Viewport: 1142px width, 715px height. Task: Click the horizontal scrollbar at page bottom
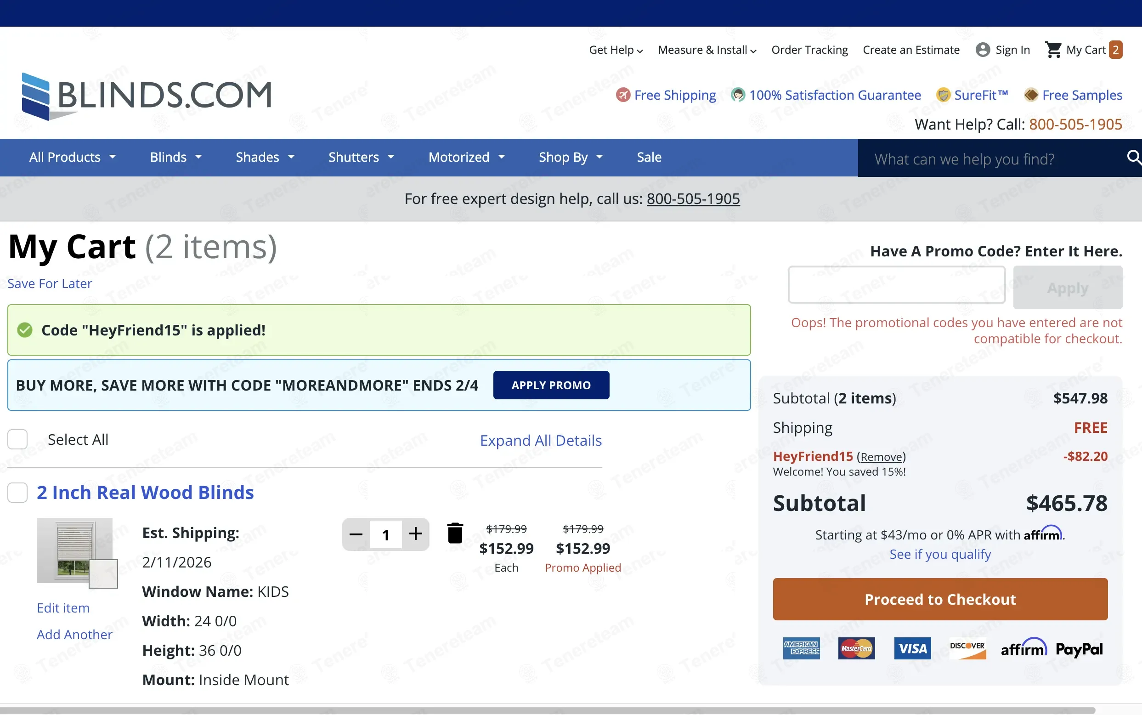[x=548, y=710]
